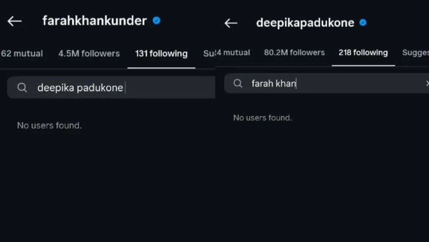This screenshot has height=242, width=429.
Task: Switch to 4.5M followers tab
Action: click(x=89, y=53)
